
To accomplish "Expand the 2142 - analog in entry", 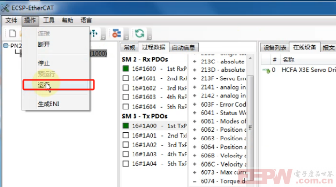I will click(195, 95).
